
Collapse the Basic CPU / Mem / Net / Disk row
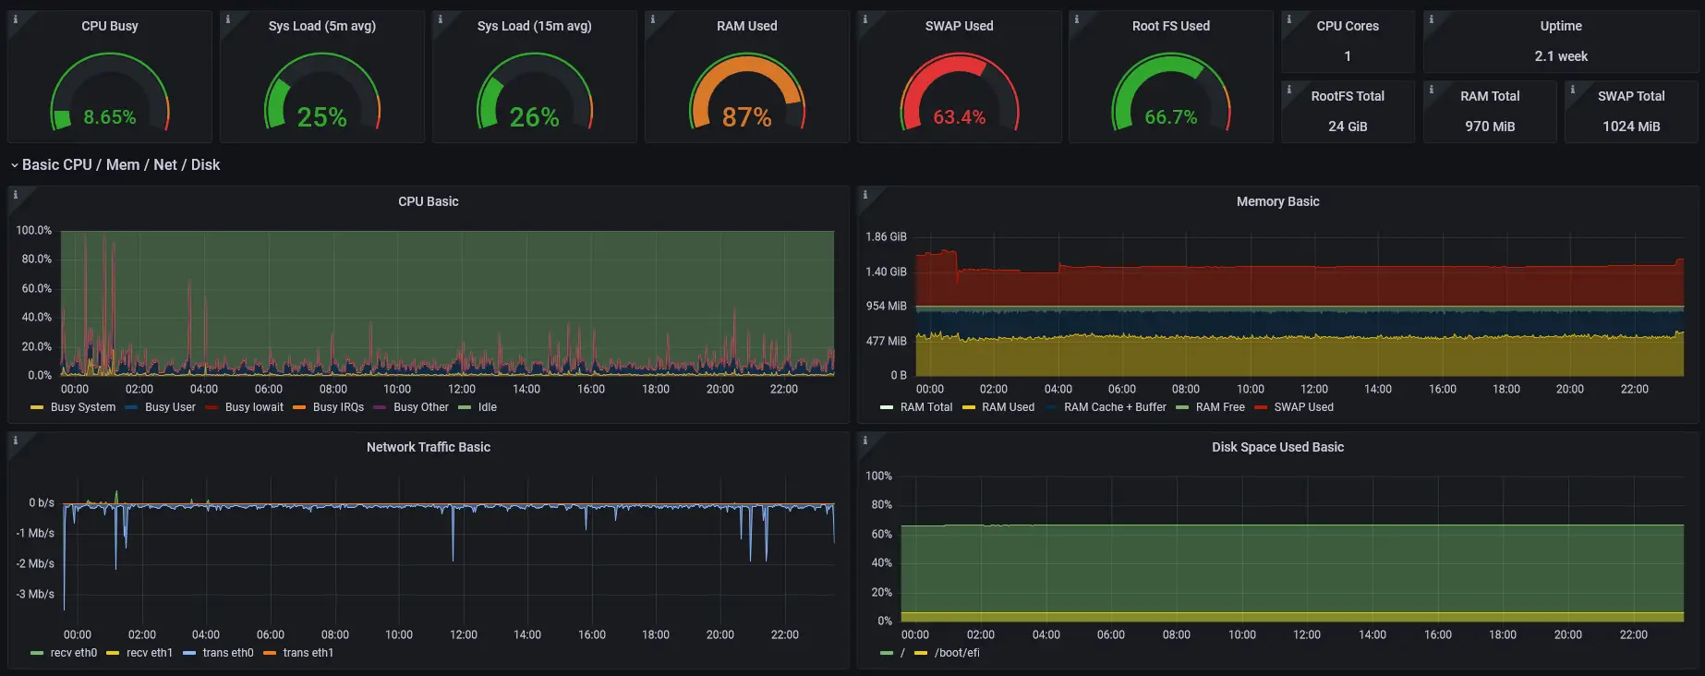(115, 164)
